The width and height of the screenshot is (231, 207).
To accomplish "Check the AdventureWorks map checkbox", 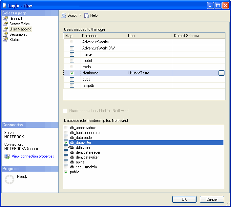I will [x=72, y=42].
